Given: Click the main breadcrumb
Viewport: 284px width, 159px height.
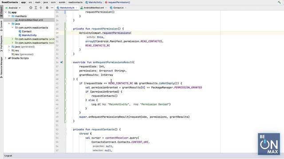Looking at the screenshot, I should point(38,2).
